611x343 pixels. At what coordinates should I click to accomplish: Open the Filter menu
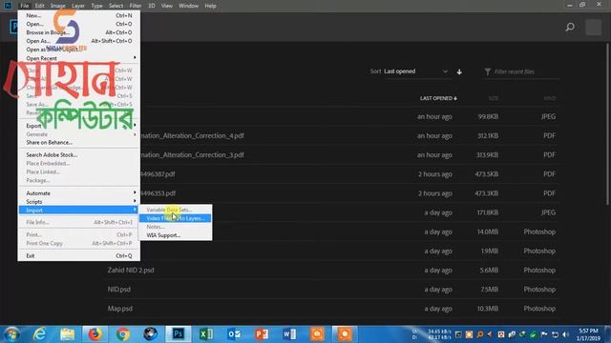[x=136, y=6]
